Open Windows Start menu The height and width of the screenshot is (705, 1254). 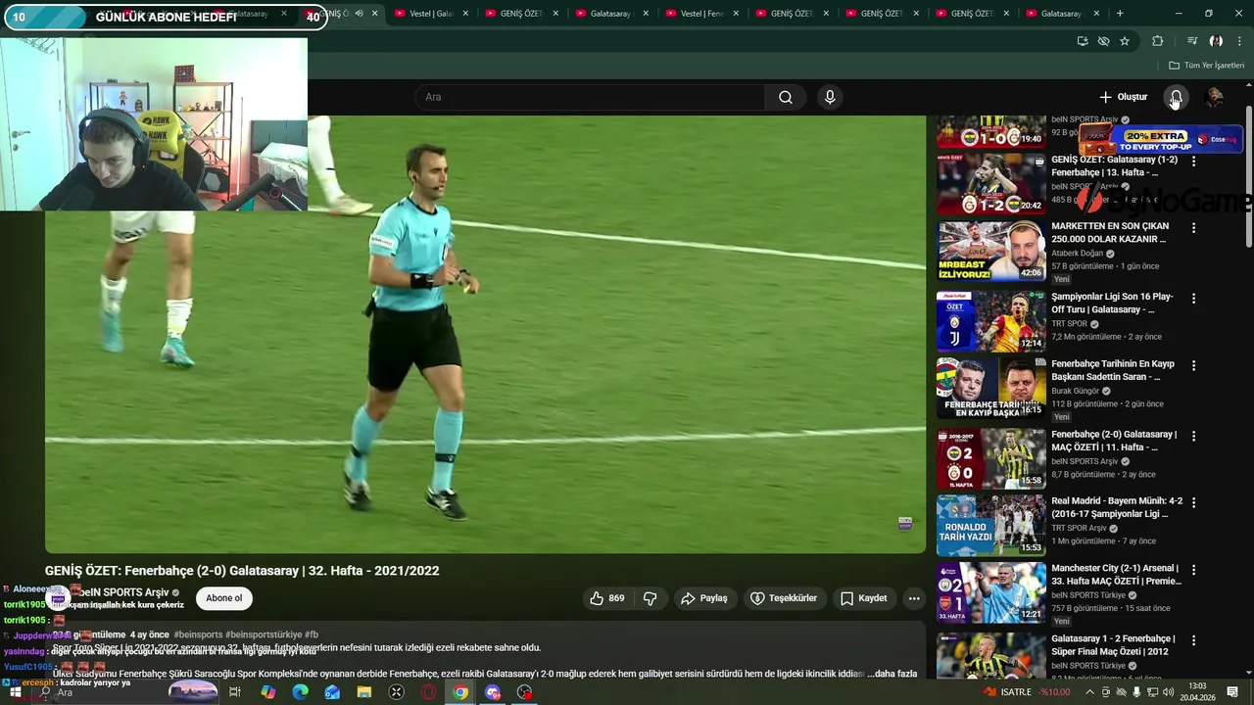15,692
